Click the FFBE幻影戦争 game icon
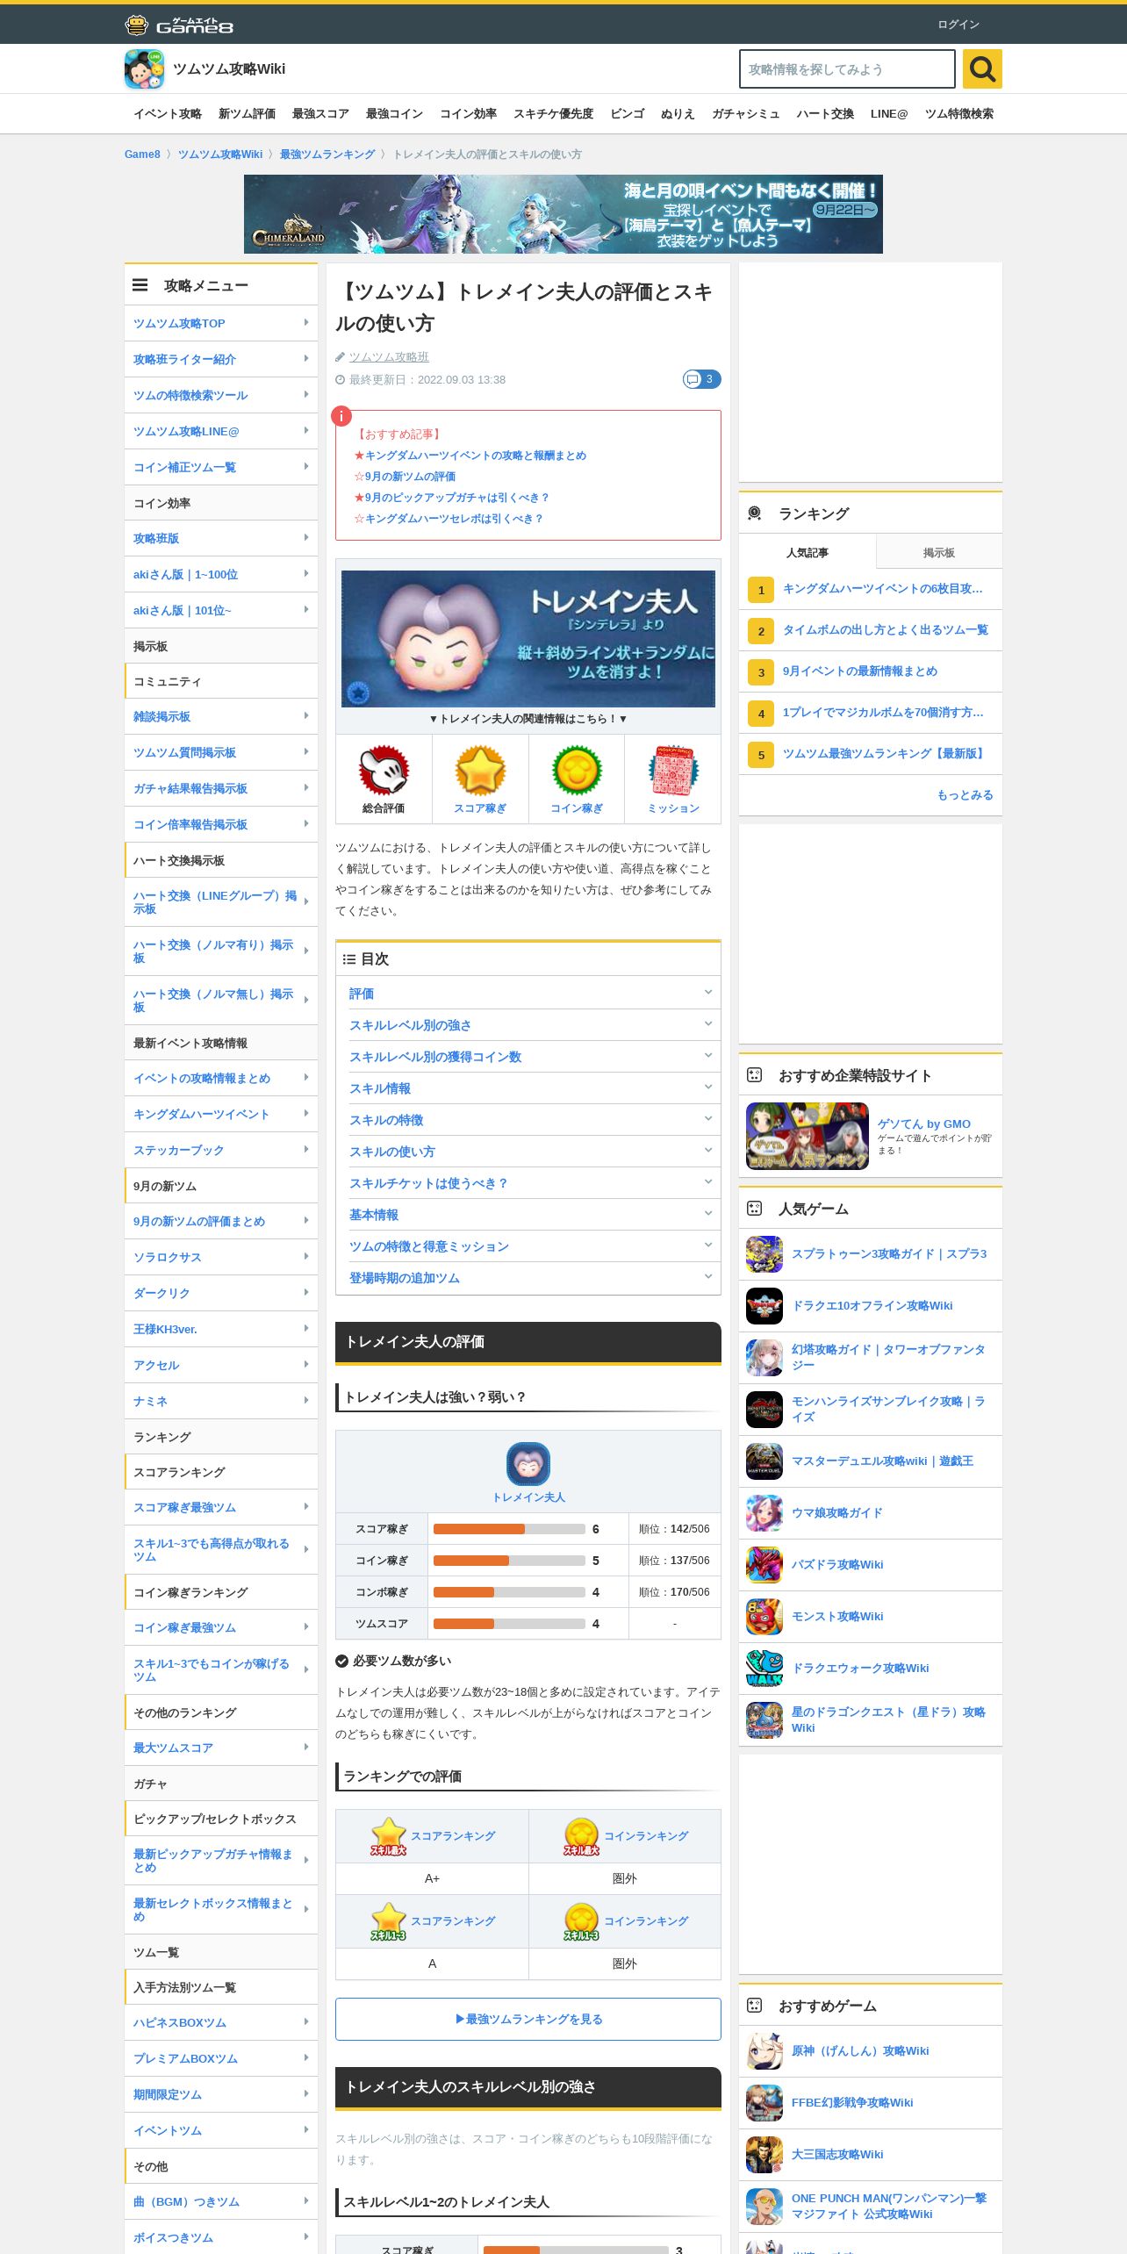The height and width of the screenshot is (2254, 1127). (764, 2103)
